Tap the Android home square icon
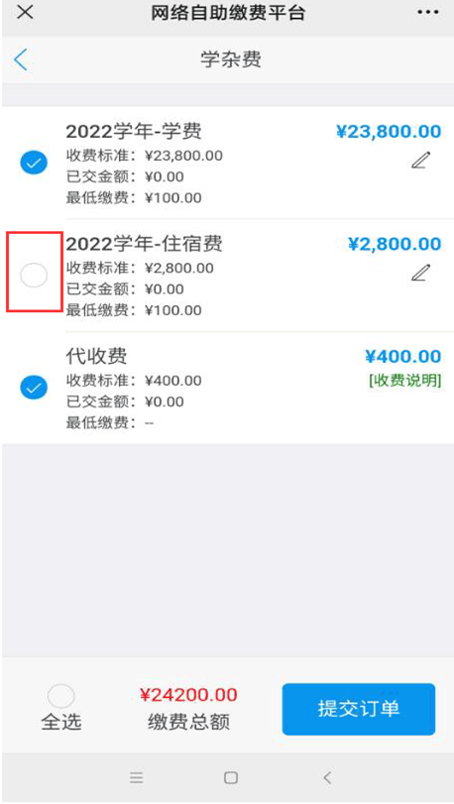Image resolution: width=454 pixels, height=804 pixels. coord(231,777)
